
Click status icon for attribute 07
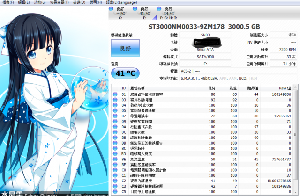pyautogui.click(x=115, y=116)
